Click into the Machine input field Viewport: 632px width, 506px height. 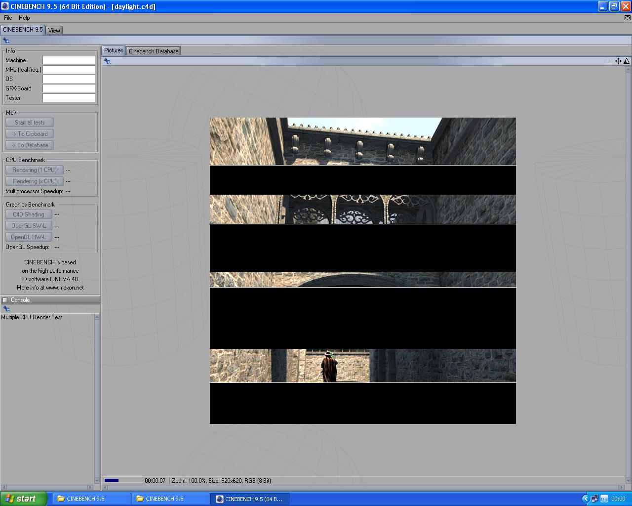tap(69, 60)
